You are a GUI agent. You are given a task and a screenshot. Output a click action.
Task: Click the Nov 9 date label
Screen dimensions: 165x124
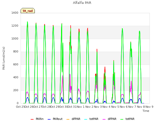149,107
